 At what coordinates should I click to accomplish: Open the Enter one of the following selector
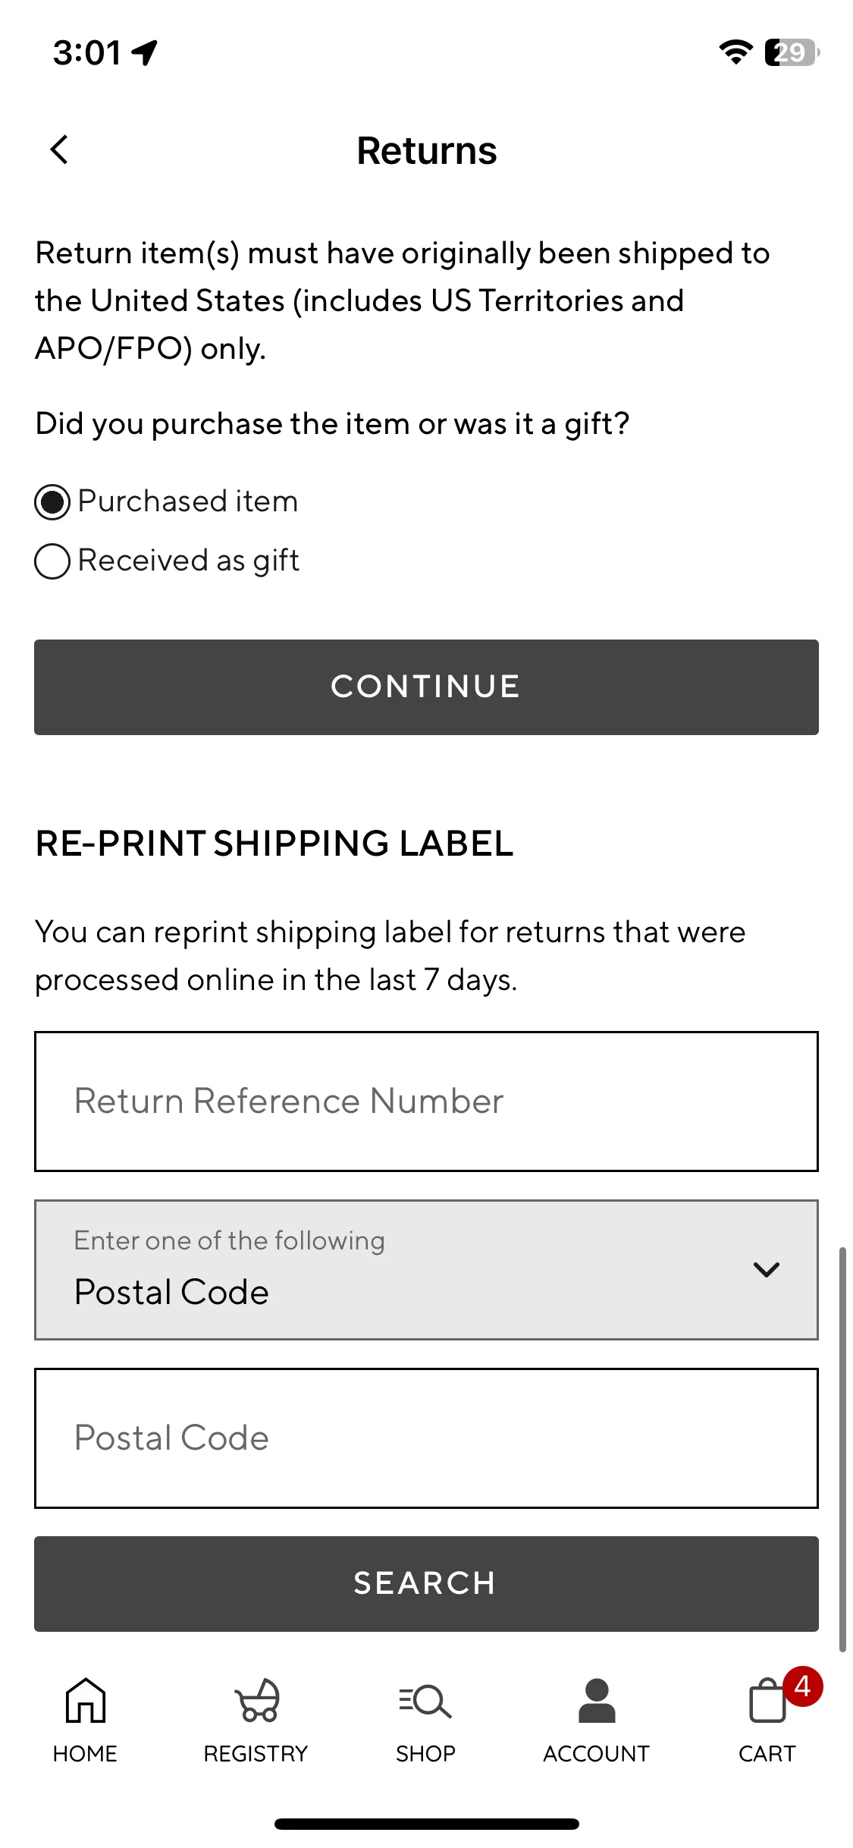pos(426,1270)
